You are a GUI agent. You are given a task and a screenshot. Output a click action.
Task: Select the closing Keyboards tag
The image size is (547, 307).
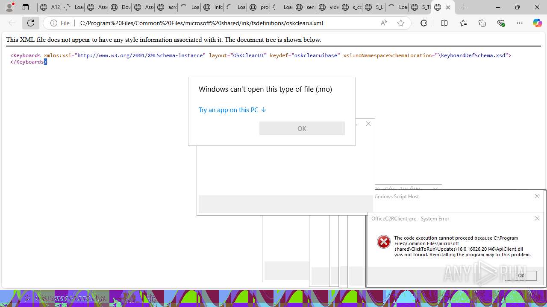[29, 62]
